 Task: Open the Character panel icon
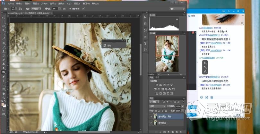coord(145,37)
